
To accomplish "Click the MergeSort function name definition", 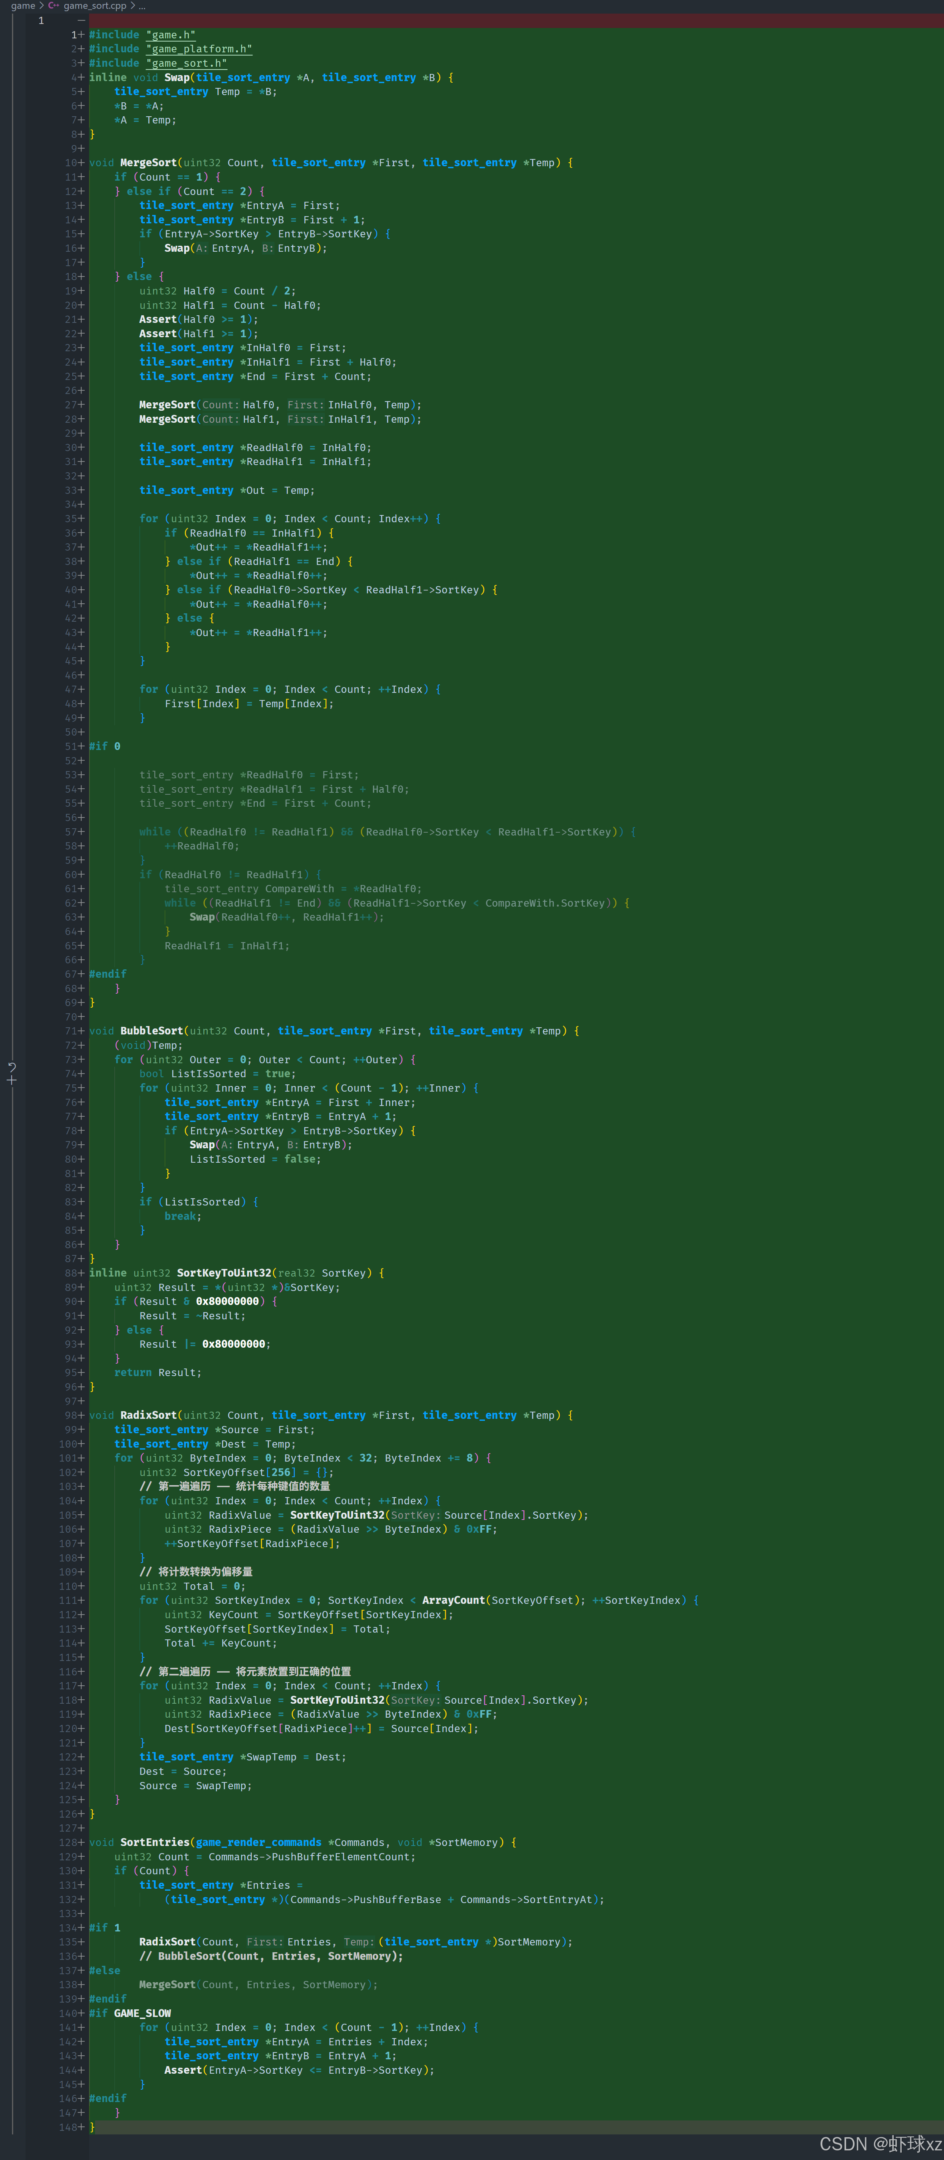I will 148,163.
